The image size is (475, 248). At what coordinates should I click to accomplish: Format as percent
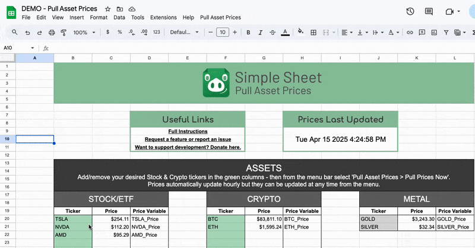pyautogui.click(x=120, y=32)
